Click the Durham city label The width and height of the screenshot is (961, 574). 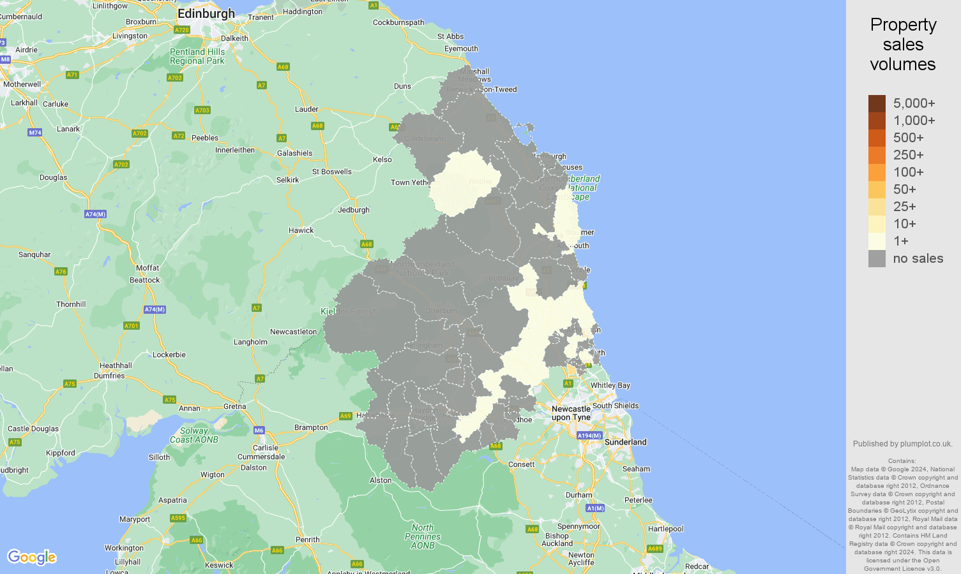[579, 495]
